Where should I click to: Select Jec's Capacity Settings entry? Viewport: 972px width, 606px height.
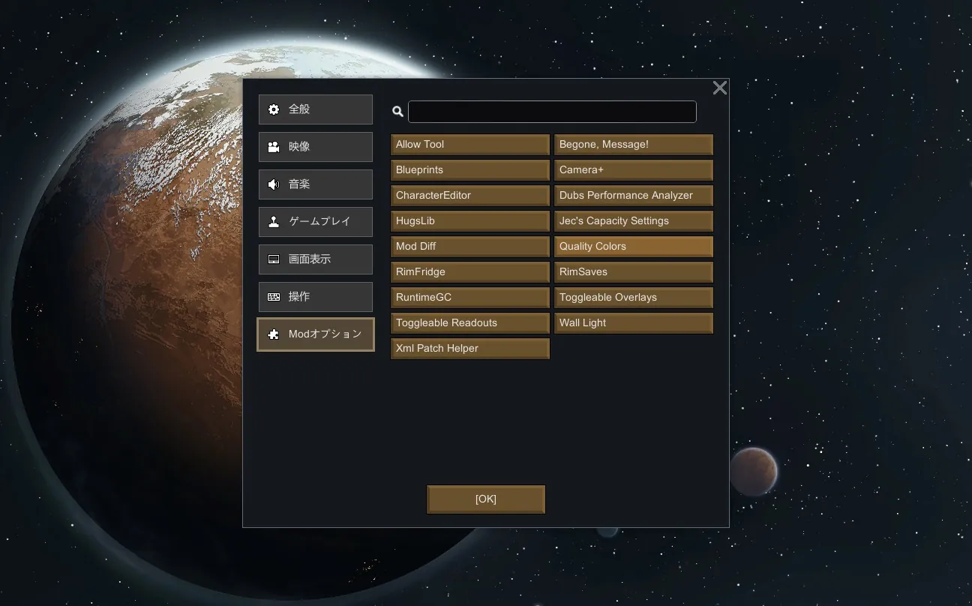coord(633,221)
